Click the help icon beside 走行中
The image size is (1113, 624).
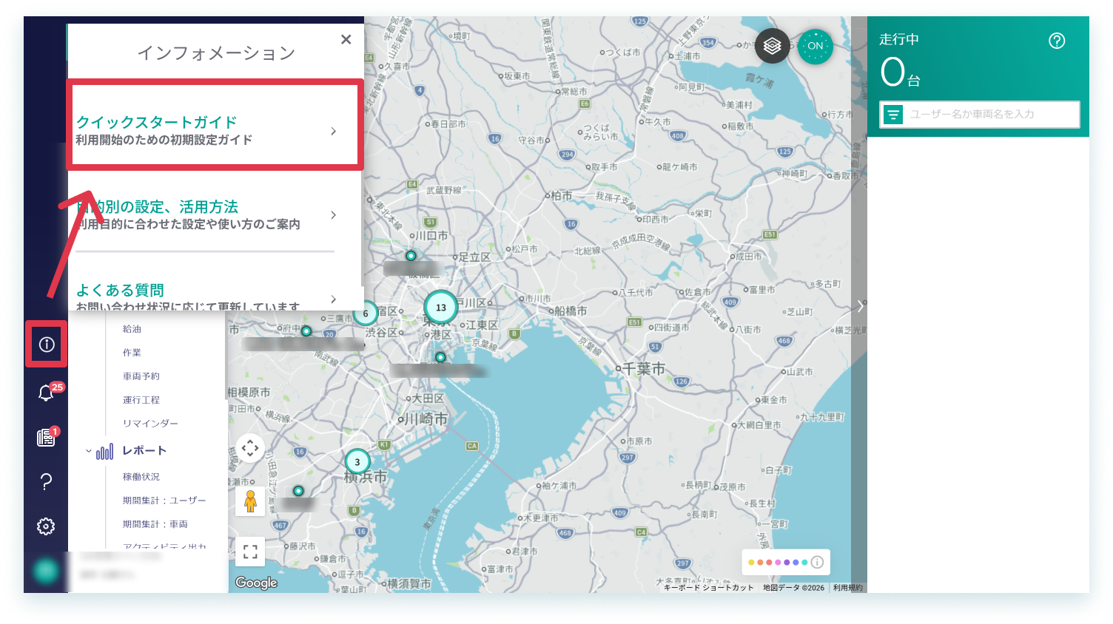pyautogui.click(x=1057, y=41)
